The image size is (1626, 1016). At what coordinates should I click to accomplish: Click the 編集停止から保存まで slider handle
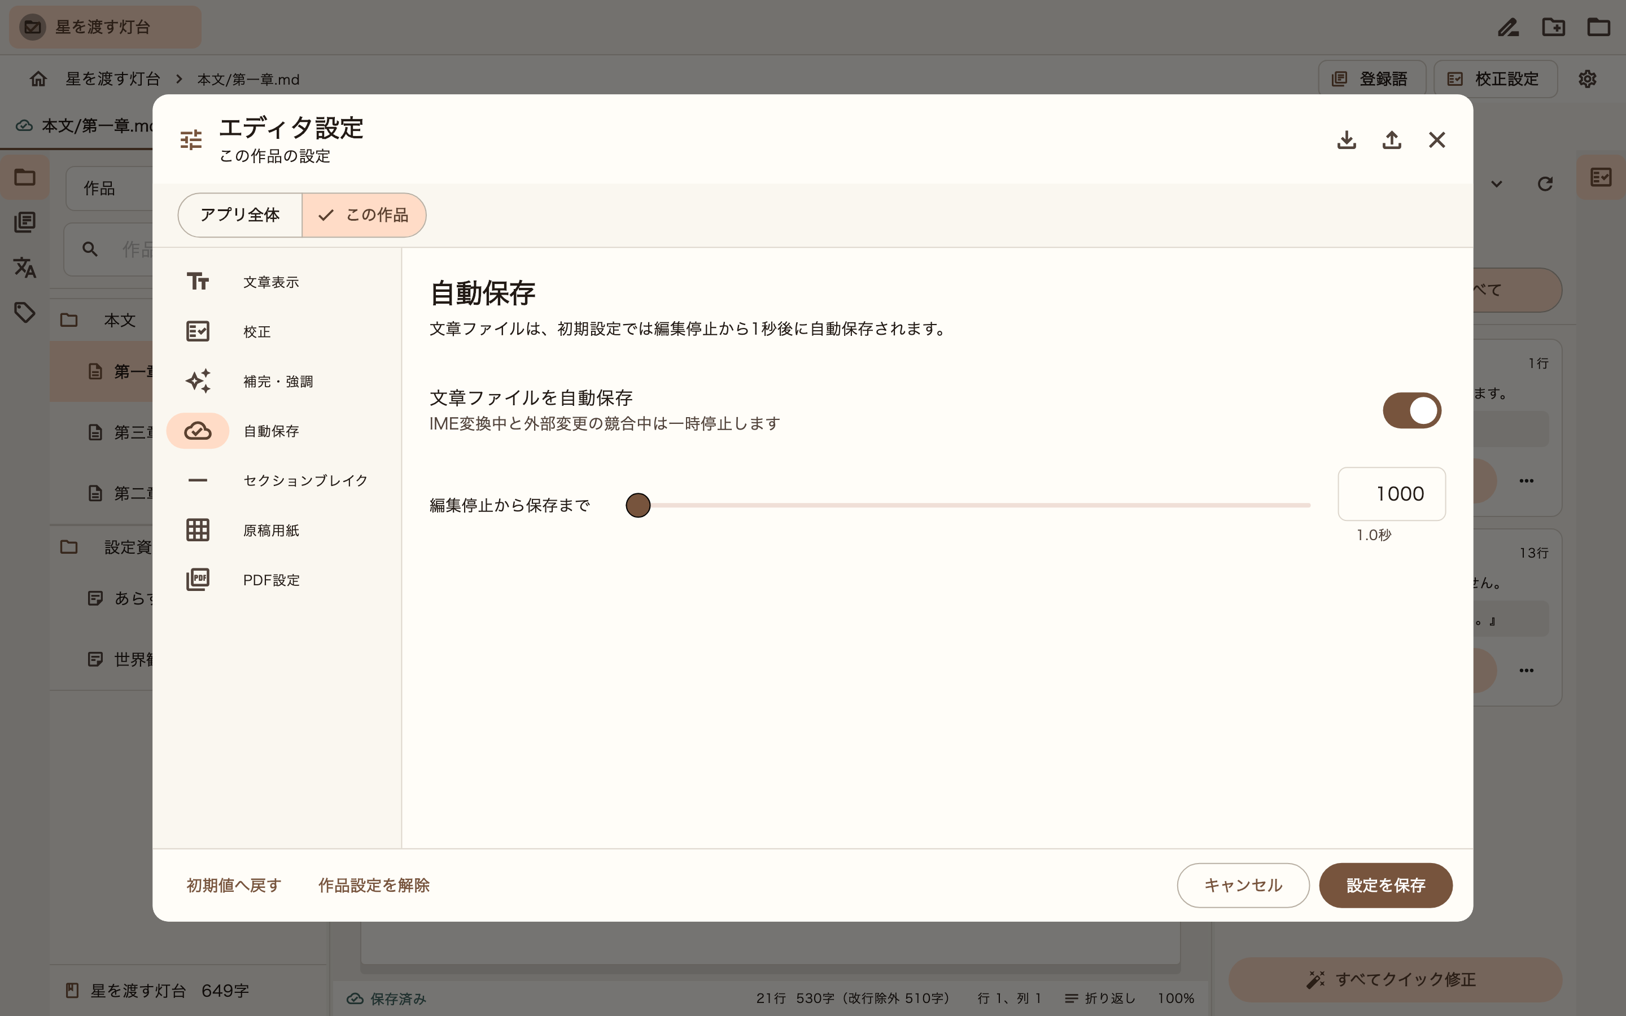click(x=637, y=505)
